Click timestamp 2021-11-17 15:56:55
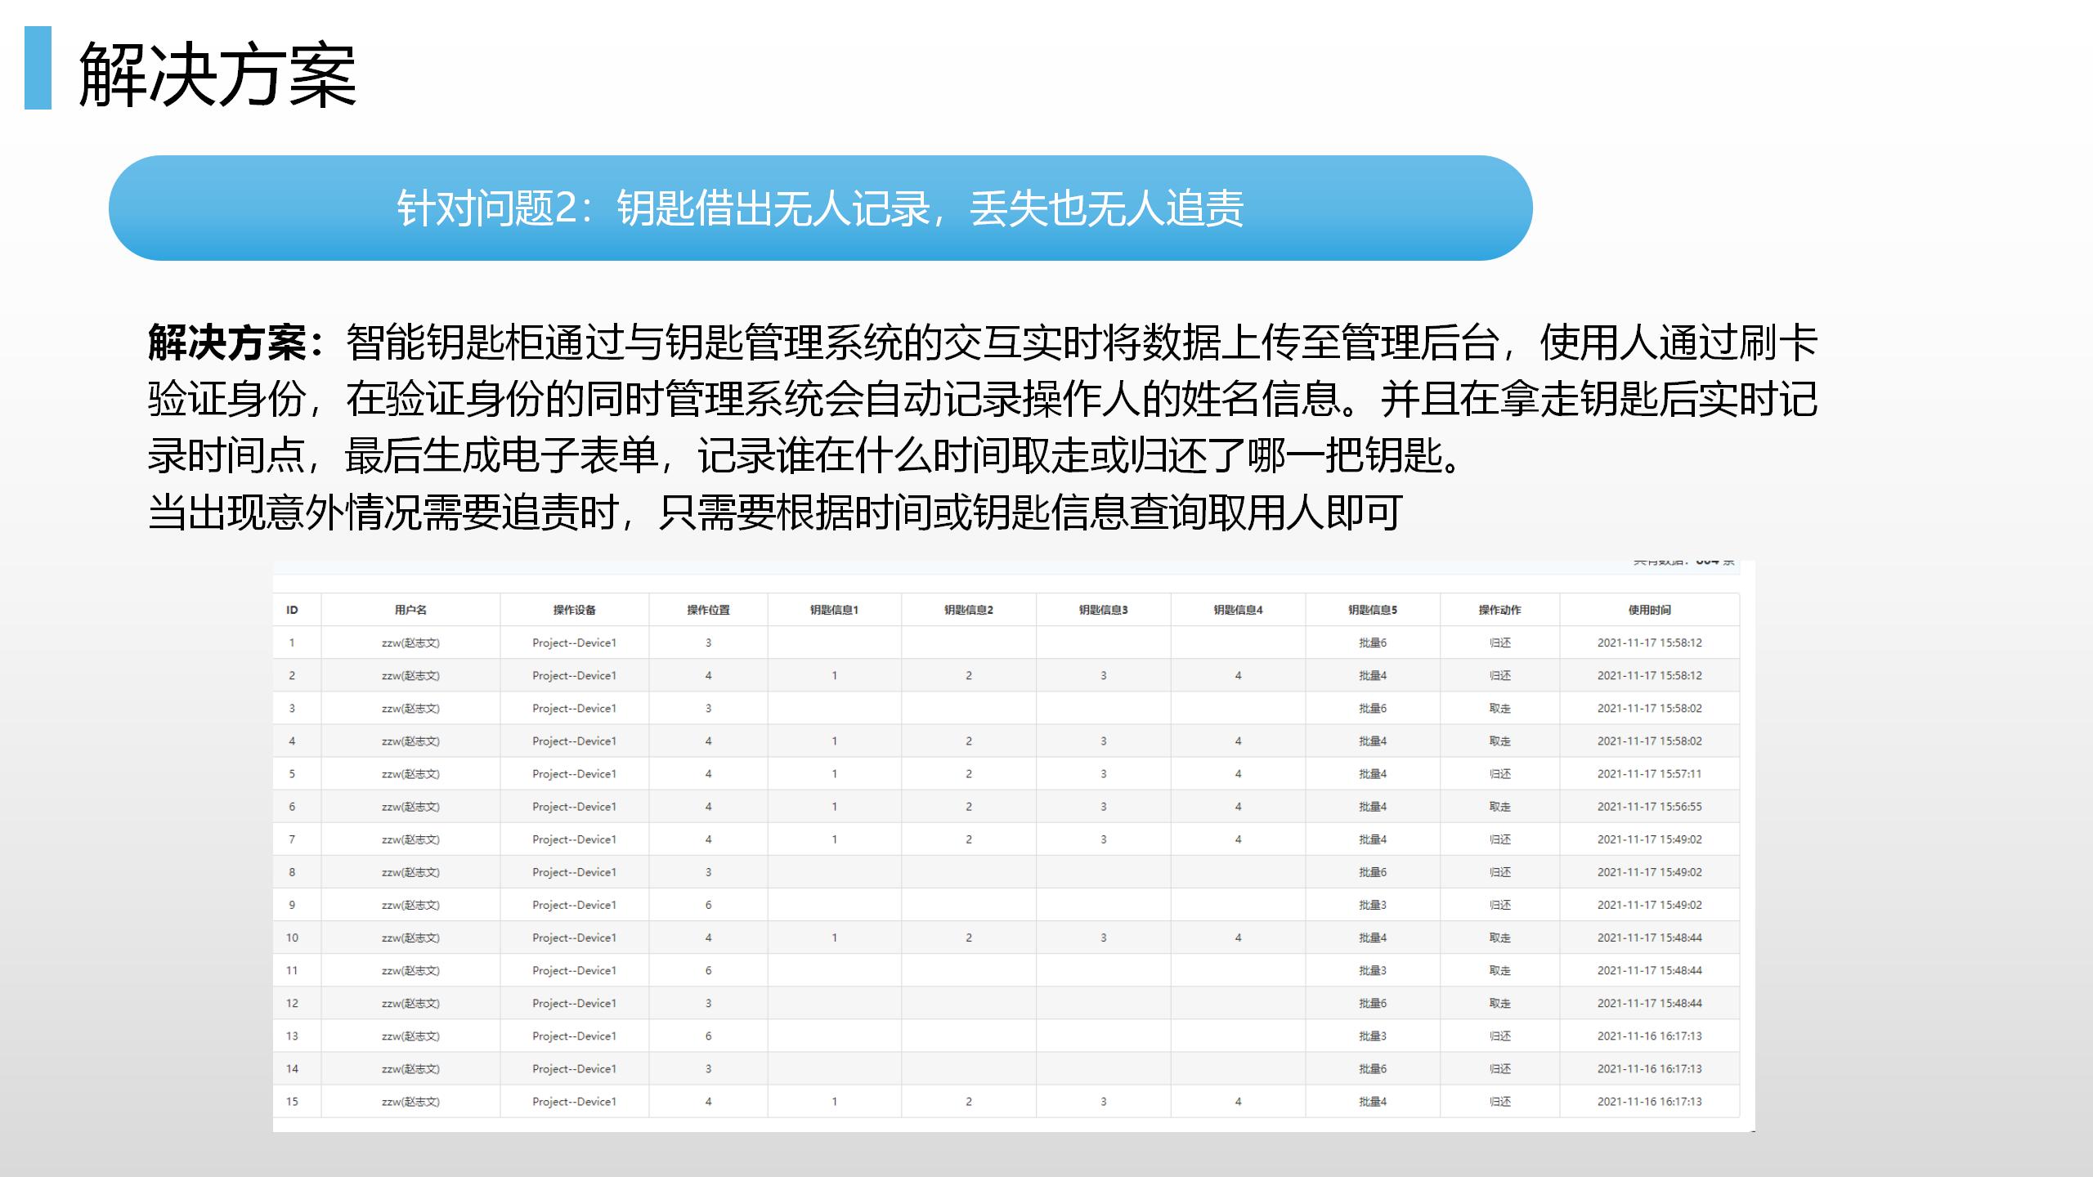This screenshot has height=1177, width=2093. click(x=1649, y=807)
